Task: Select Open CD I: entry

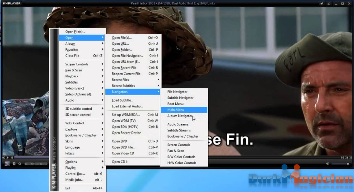Action: (x=133, y=161)
